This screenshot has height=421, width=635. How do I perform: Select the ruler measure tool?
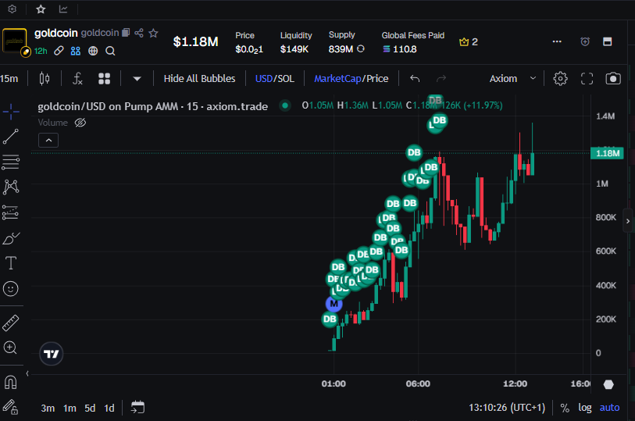(10, 323)
